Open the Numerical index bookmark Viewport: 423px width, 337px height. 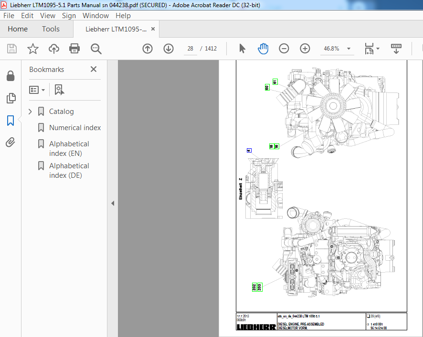pos(75,128)
